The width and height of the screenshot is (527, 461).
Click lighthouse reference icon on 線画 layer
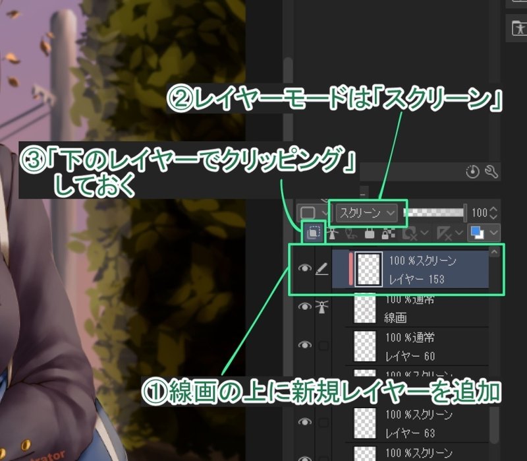pyautogui.click(x=322, y=307)
